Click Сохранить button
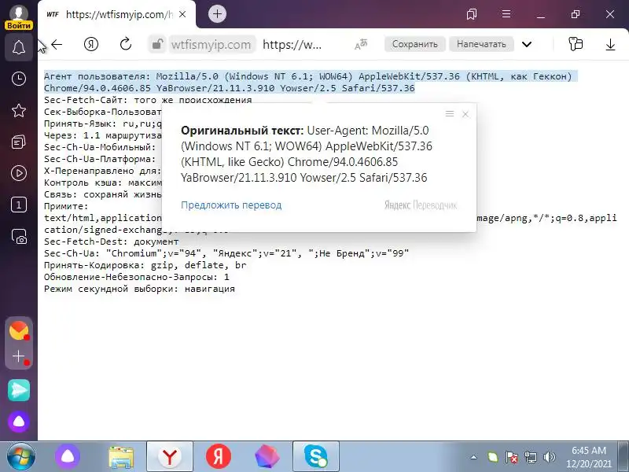This screenshot has height=472, width=629. click(415, 44)
